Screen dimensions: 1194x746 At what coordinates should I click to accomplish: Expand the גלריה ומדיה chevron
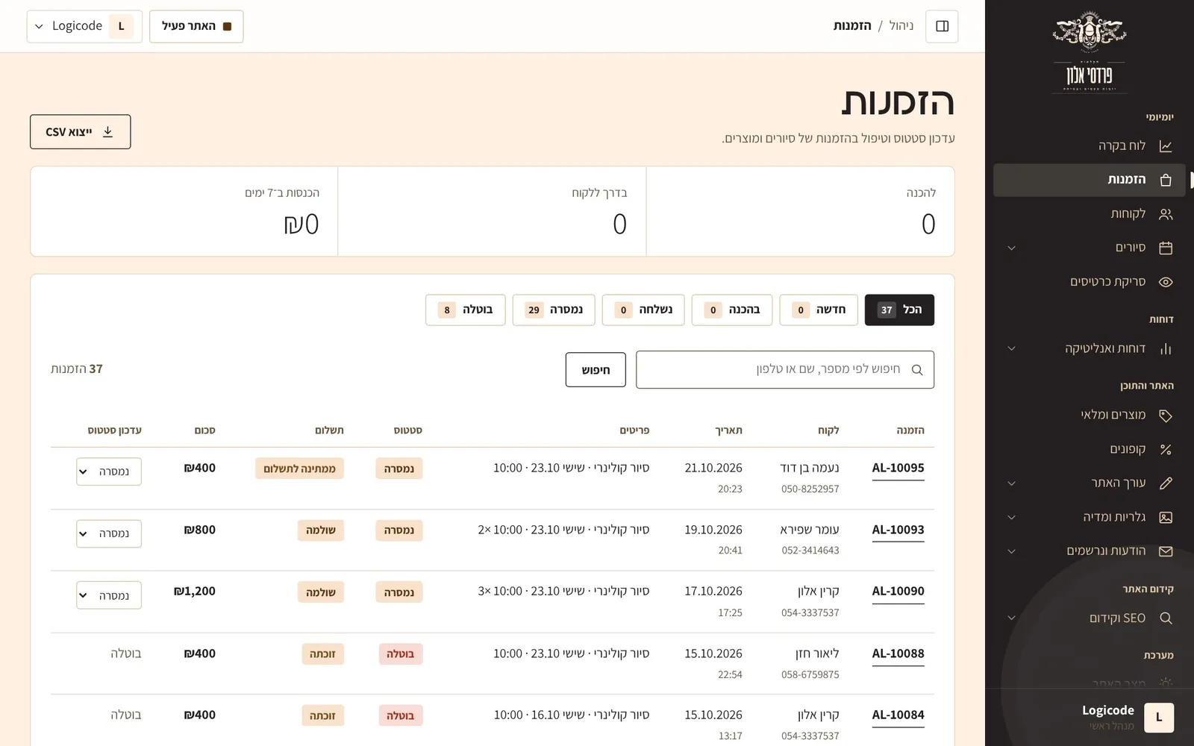pos(1011,517)
